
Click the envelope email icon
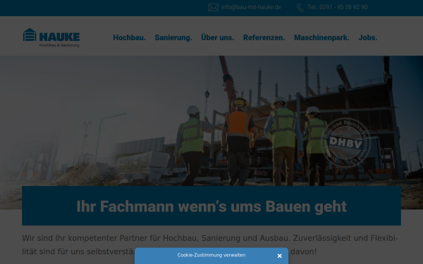(213, 7)
